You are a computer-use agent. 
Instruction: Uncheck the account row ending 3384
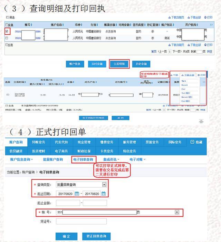pyautogui.click(x=7, y=31)
